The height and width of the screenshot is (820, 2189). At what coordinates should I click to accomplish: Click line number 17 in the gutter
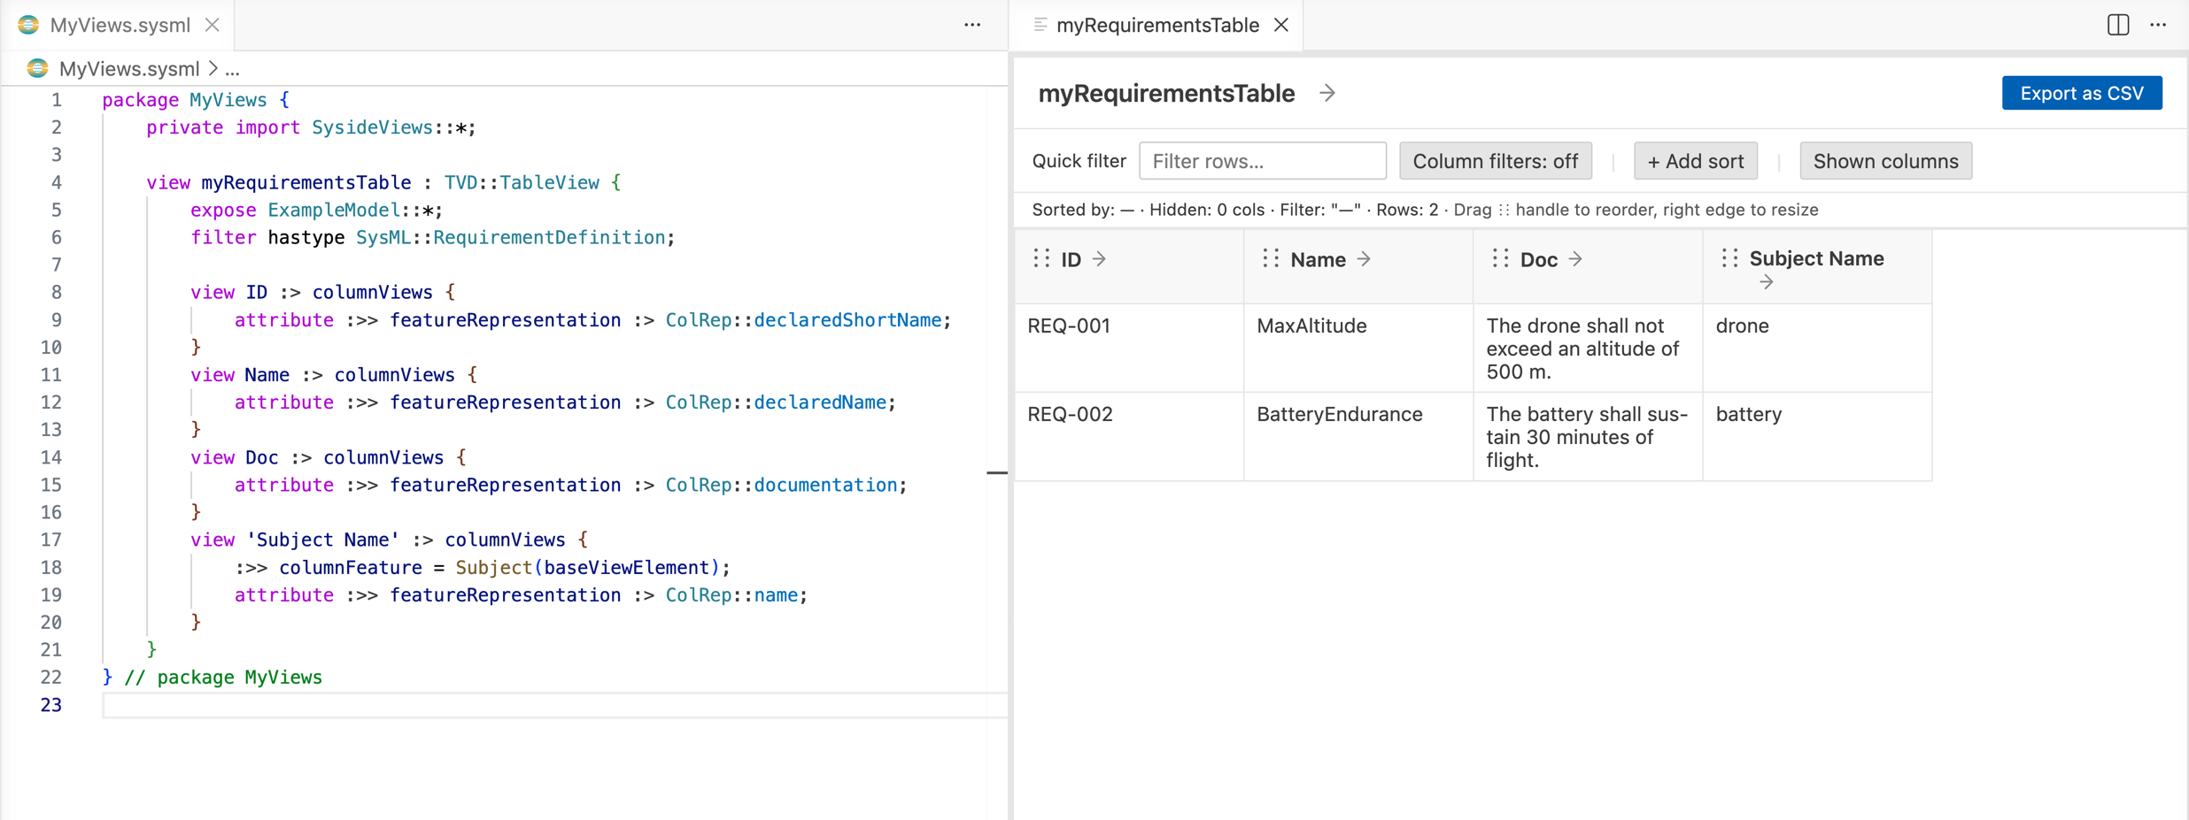point(50,540)
